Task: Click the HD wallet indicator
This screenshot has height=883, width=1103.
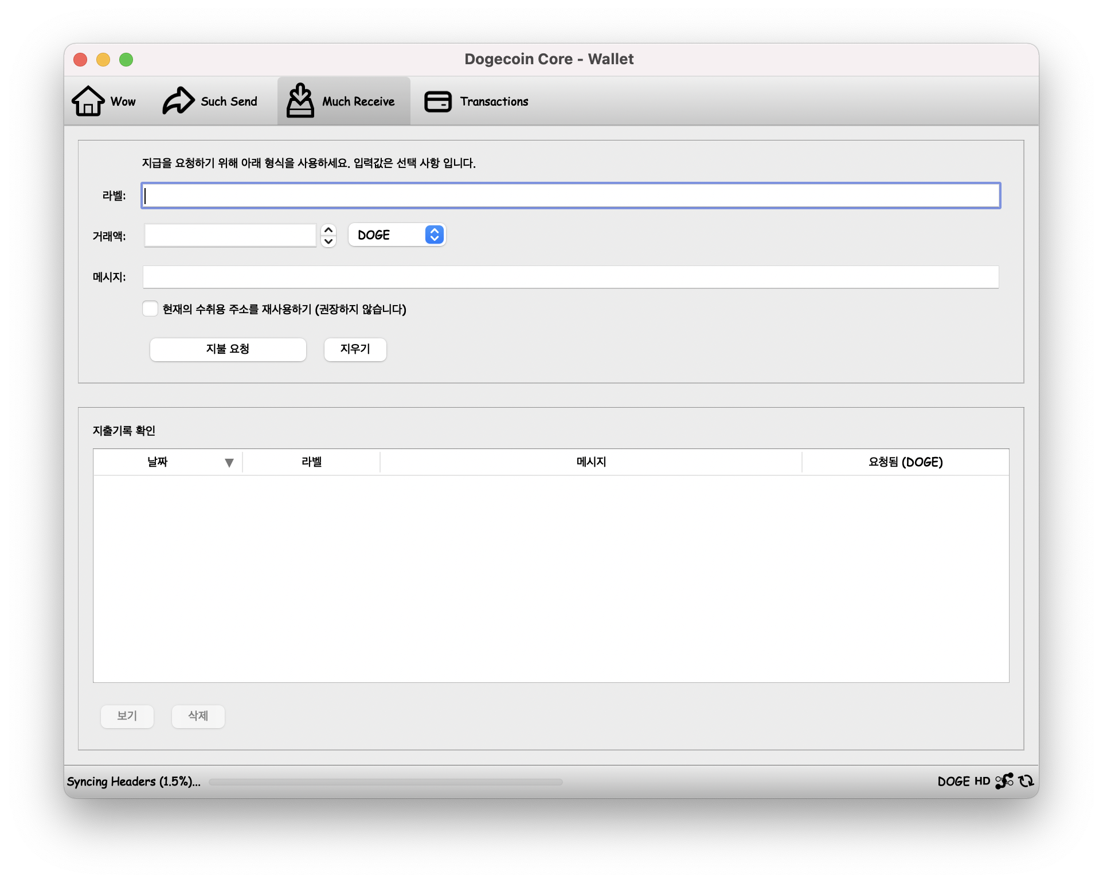Action: pyautogui.click(x=982, y=781)
